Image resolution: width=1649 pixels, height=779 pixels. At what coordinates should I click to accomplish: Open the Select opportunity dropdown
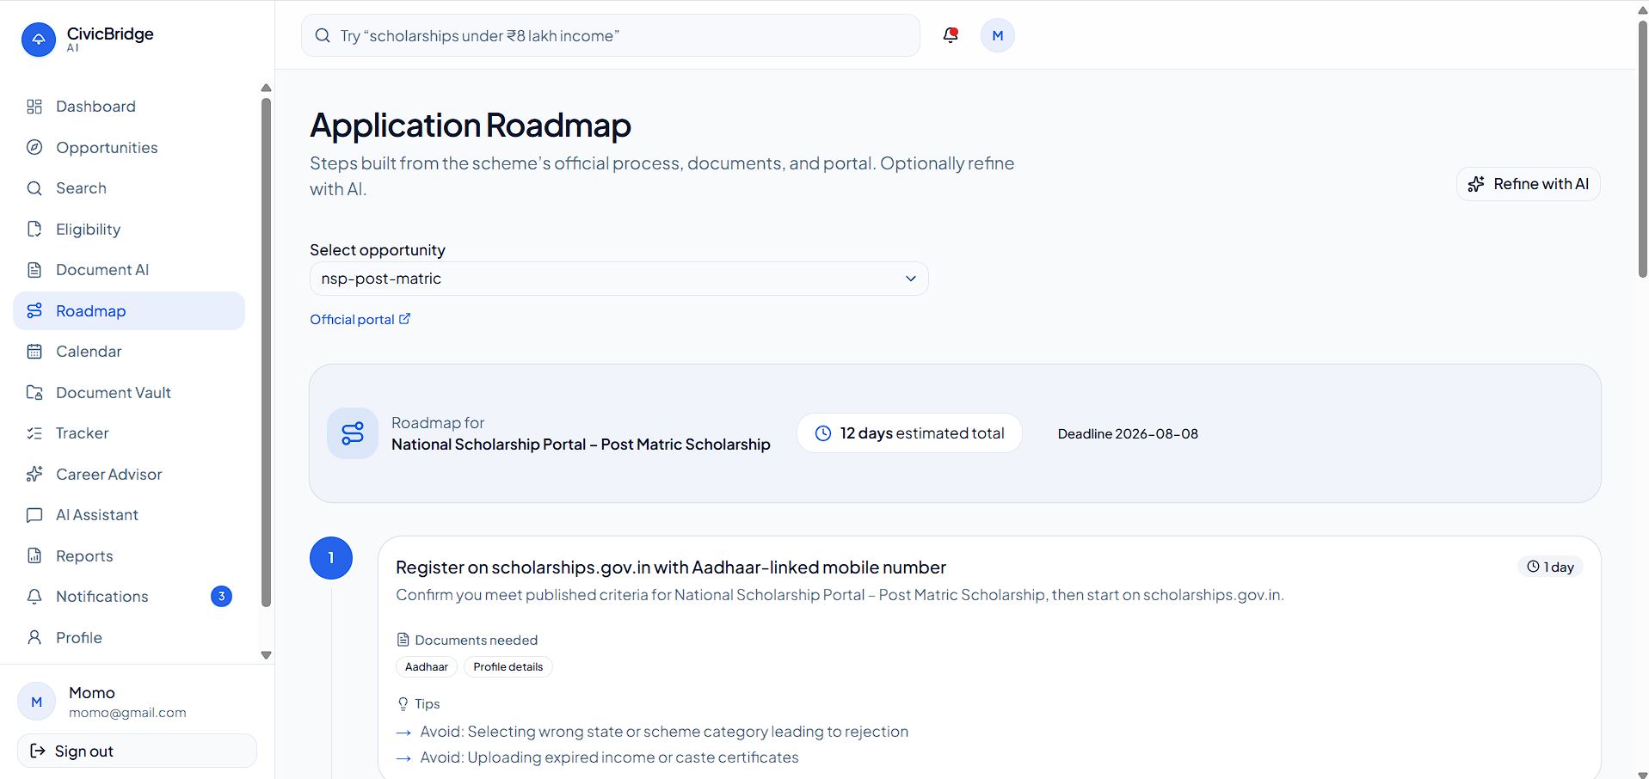(x=619, y=279)
